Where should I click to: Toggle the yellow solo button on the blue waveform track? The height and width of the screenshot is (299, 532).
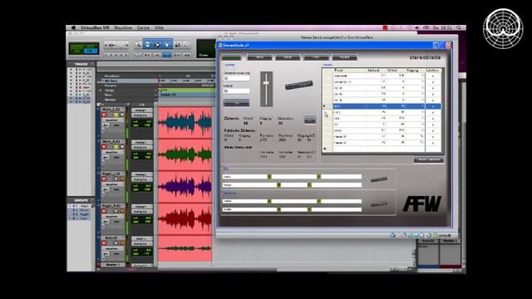[116, 115]
